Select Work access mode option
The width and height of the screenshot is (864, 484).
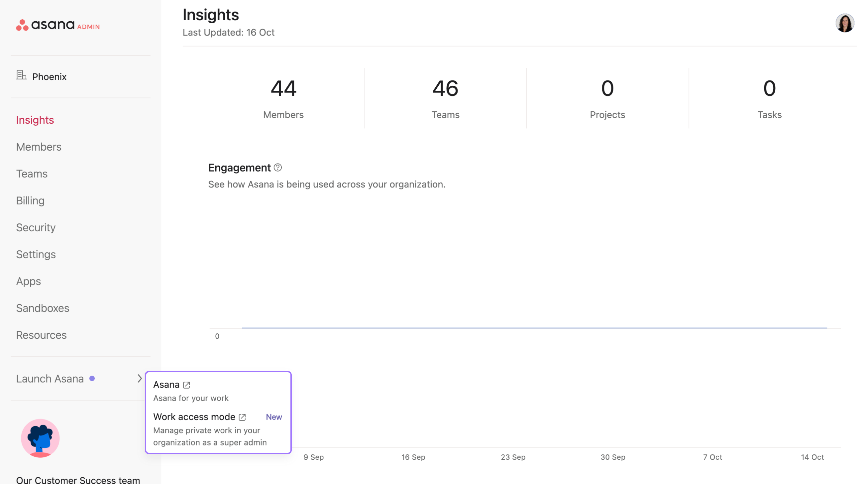[194, 417]
